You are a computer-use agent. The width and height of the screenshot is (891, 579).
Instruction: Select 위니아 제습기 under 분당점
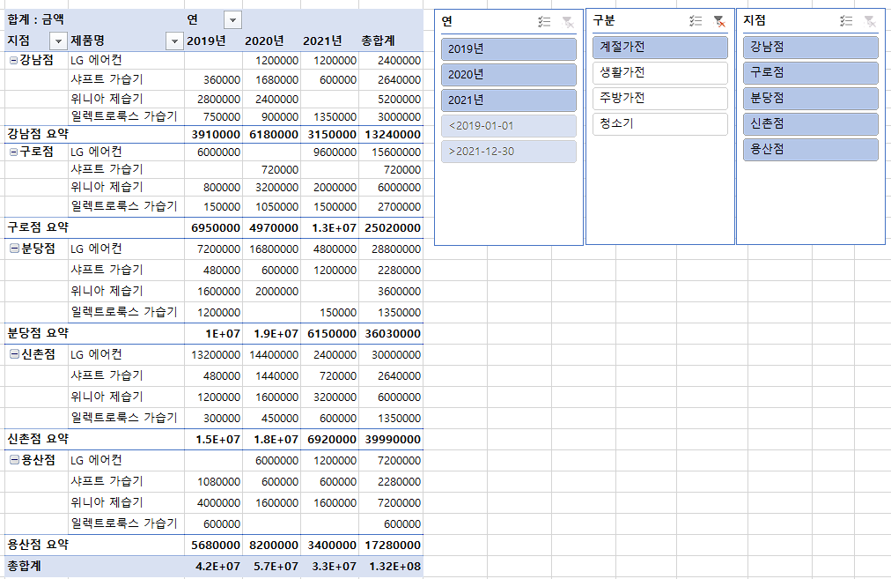pos(107,291)
